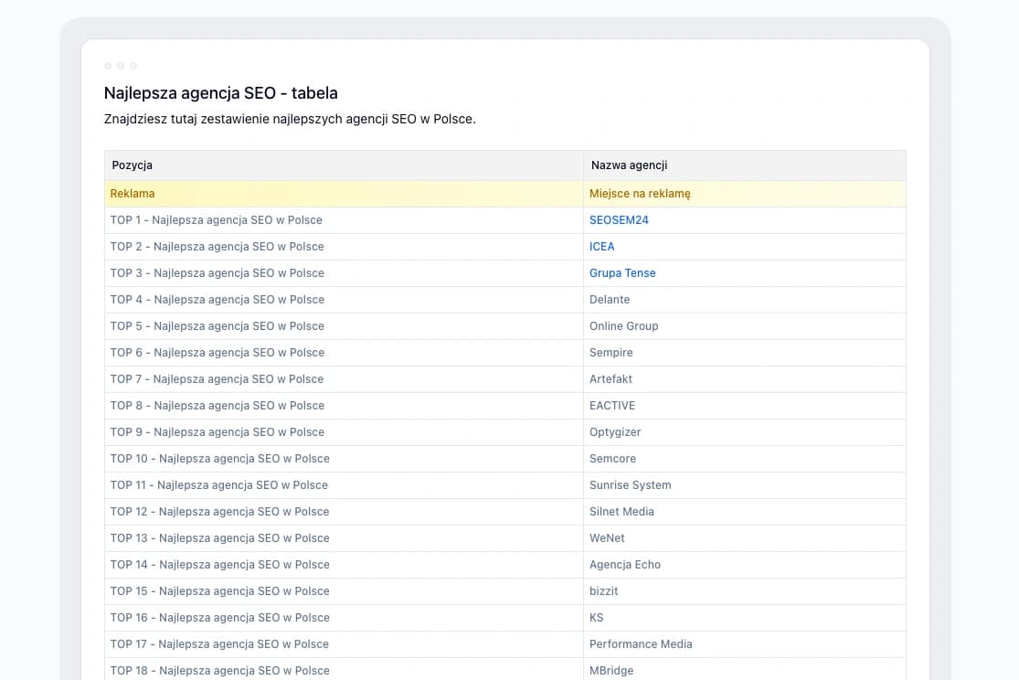The width and height of the screenshot is (1019, 680).
Task: Click the Artefakt agency cell
Action: point(610,379)
